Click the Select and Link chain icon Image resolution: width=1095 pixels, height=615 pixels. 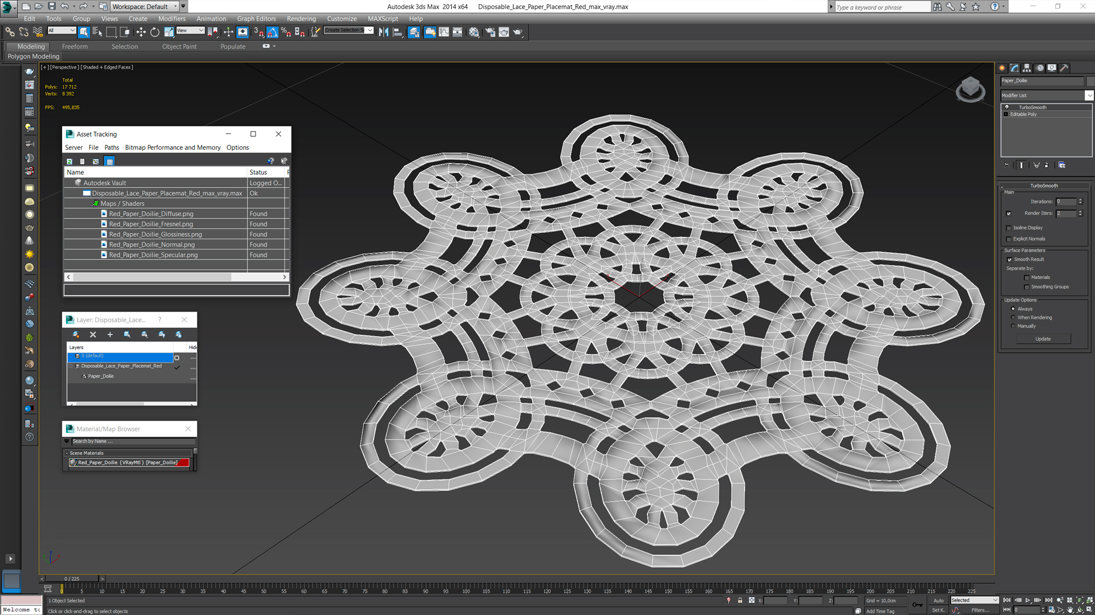[10, 32]
